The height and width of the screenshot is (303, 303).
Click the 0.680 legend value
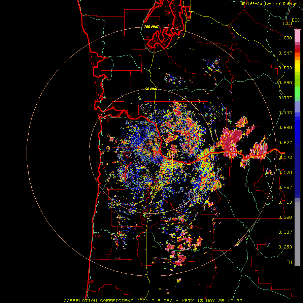point(285,128)
